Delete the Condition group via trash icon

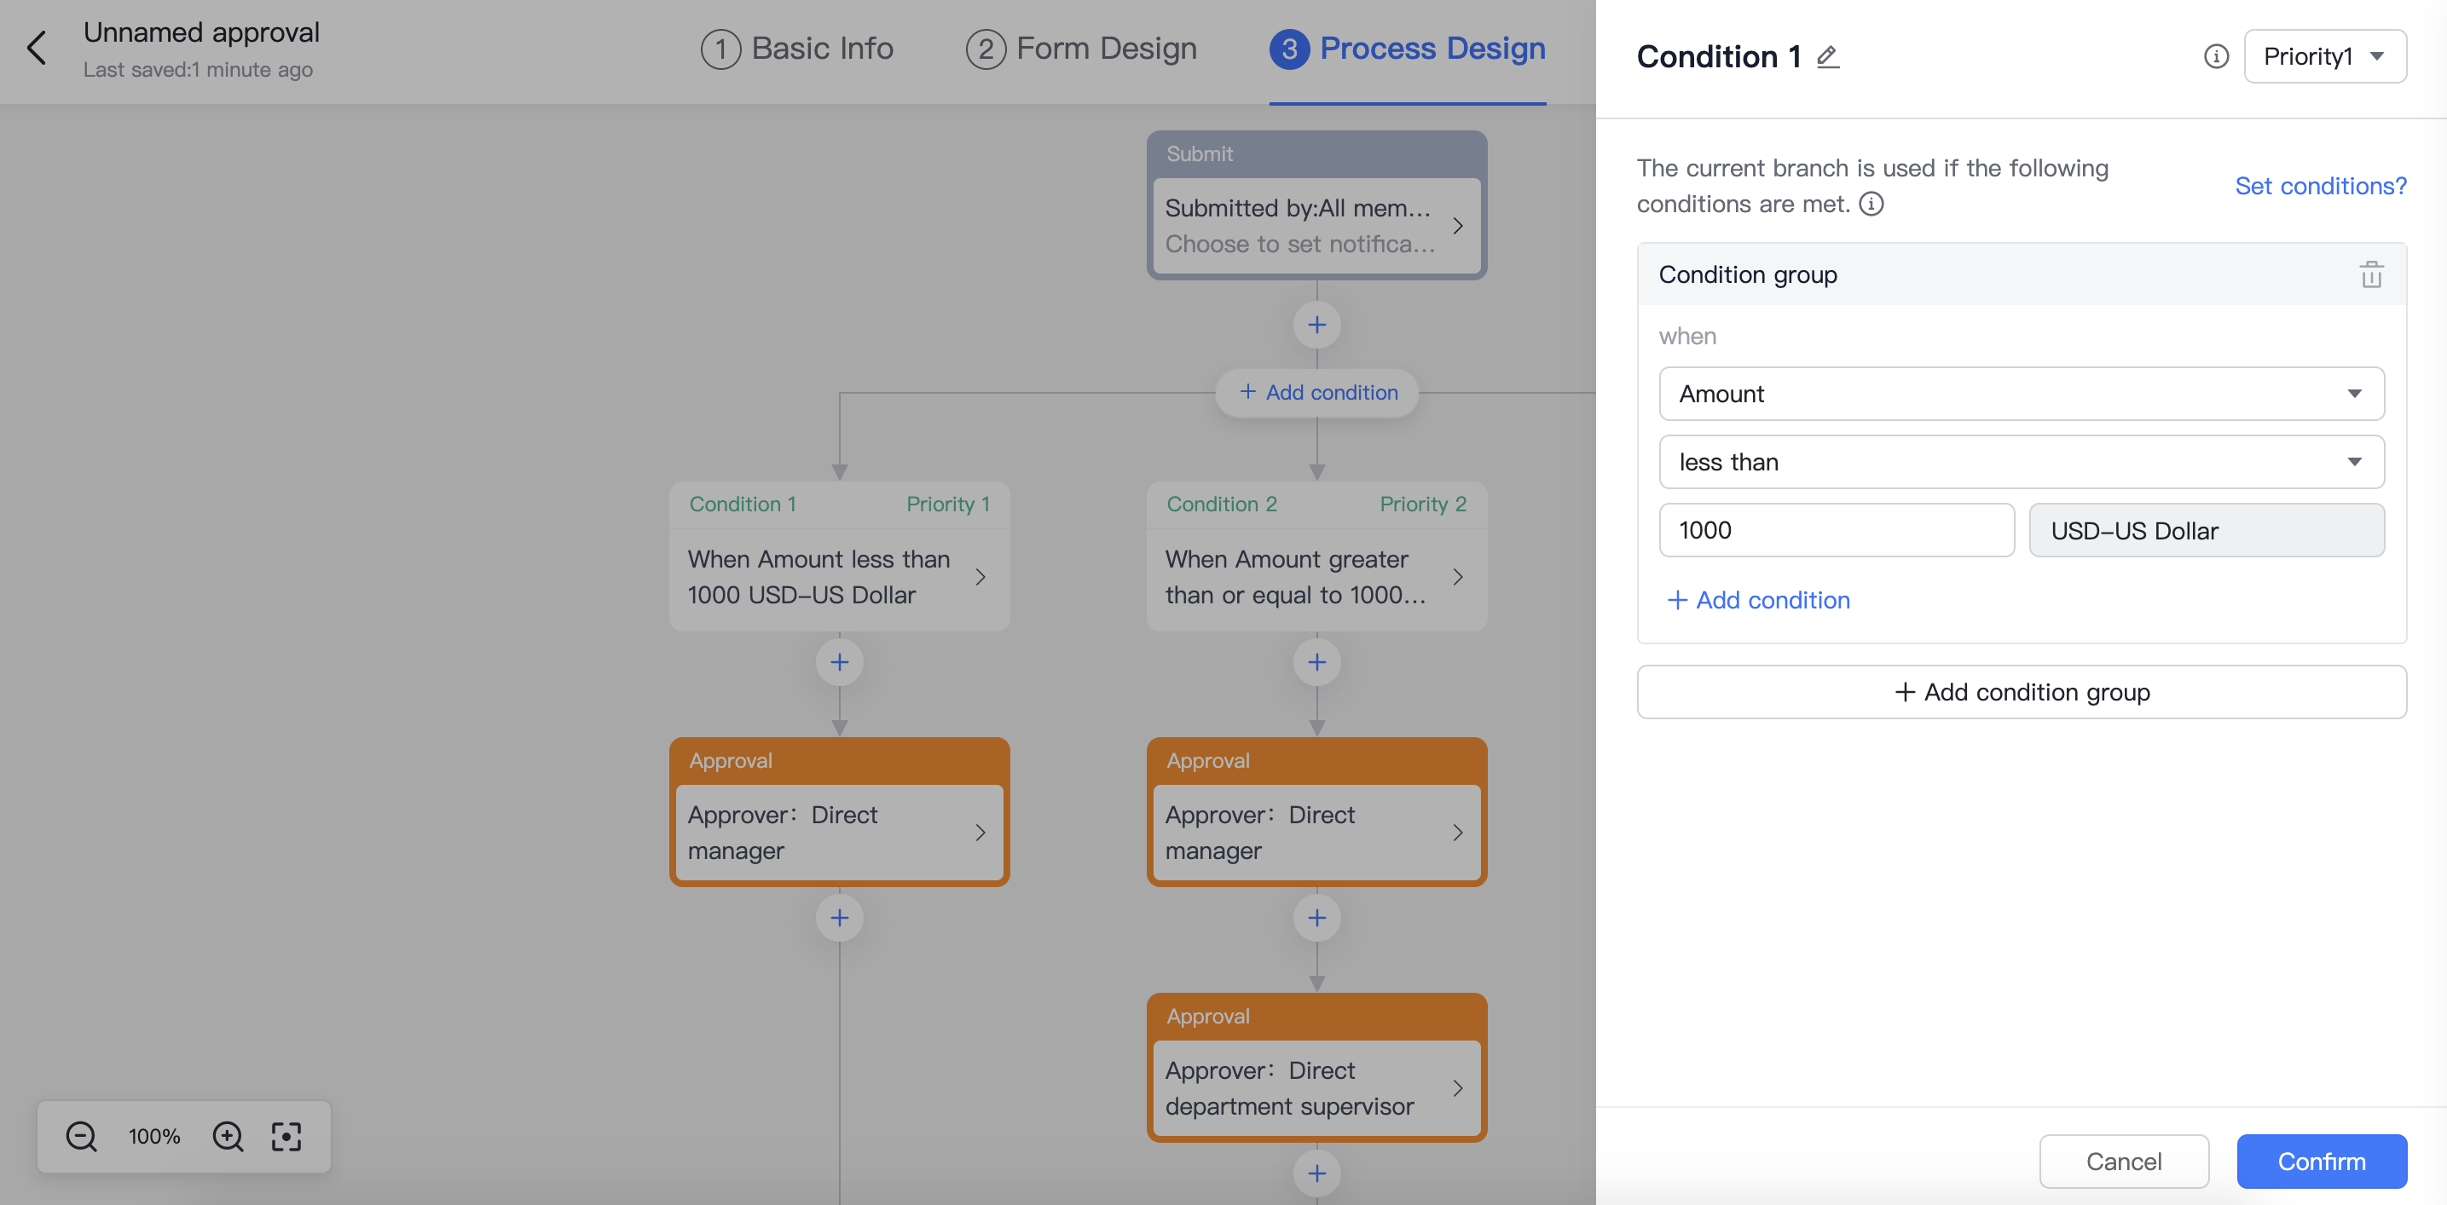pos(2371,275)
